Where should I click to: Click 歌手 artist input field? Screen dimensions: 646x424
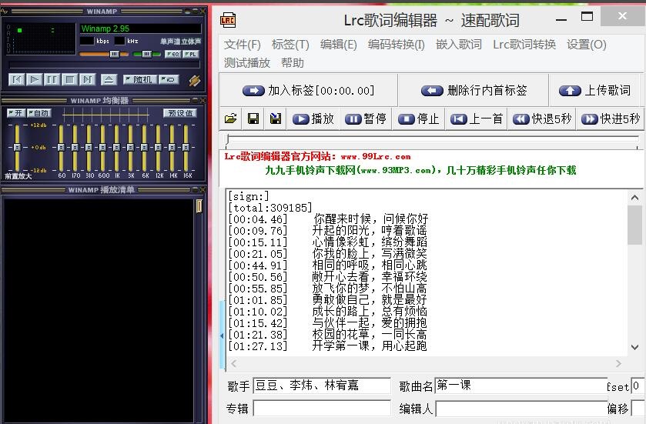pos(322,386)
